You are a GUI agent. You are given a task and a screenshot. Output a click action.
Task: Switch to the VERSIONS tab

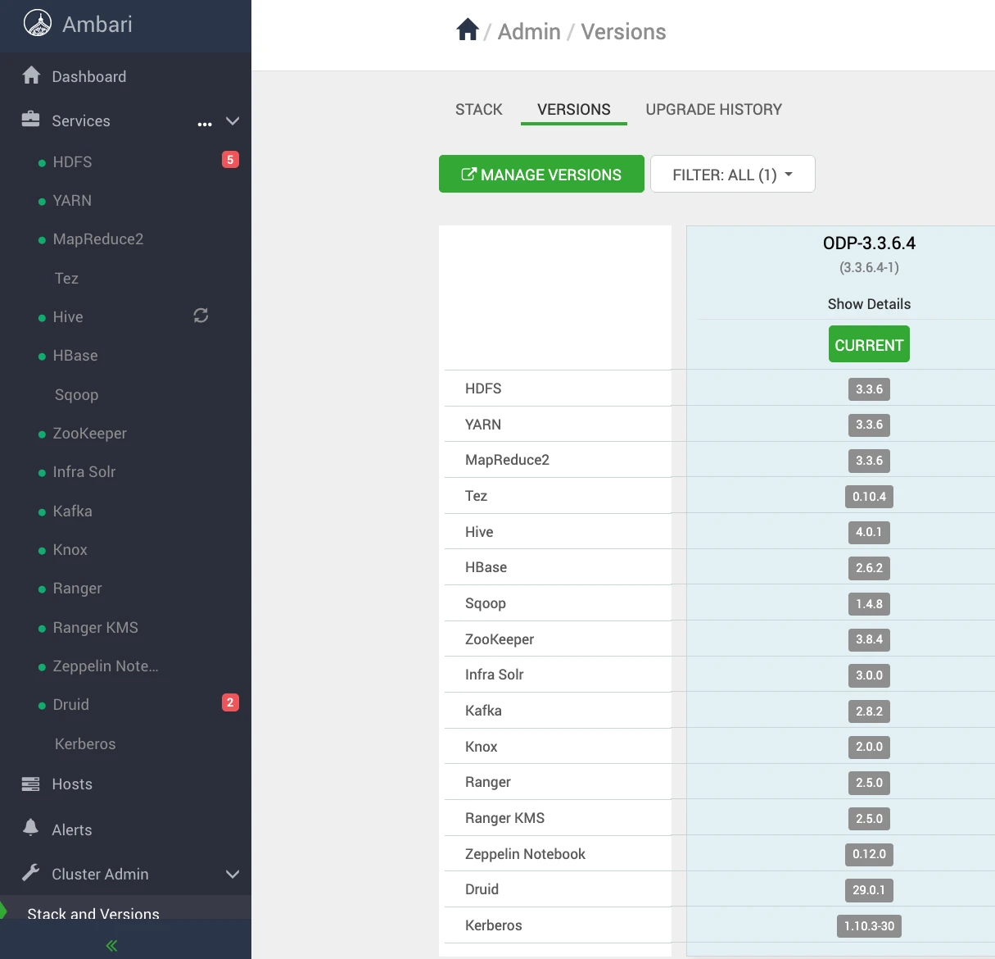tap(574, 109)
